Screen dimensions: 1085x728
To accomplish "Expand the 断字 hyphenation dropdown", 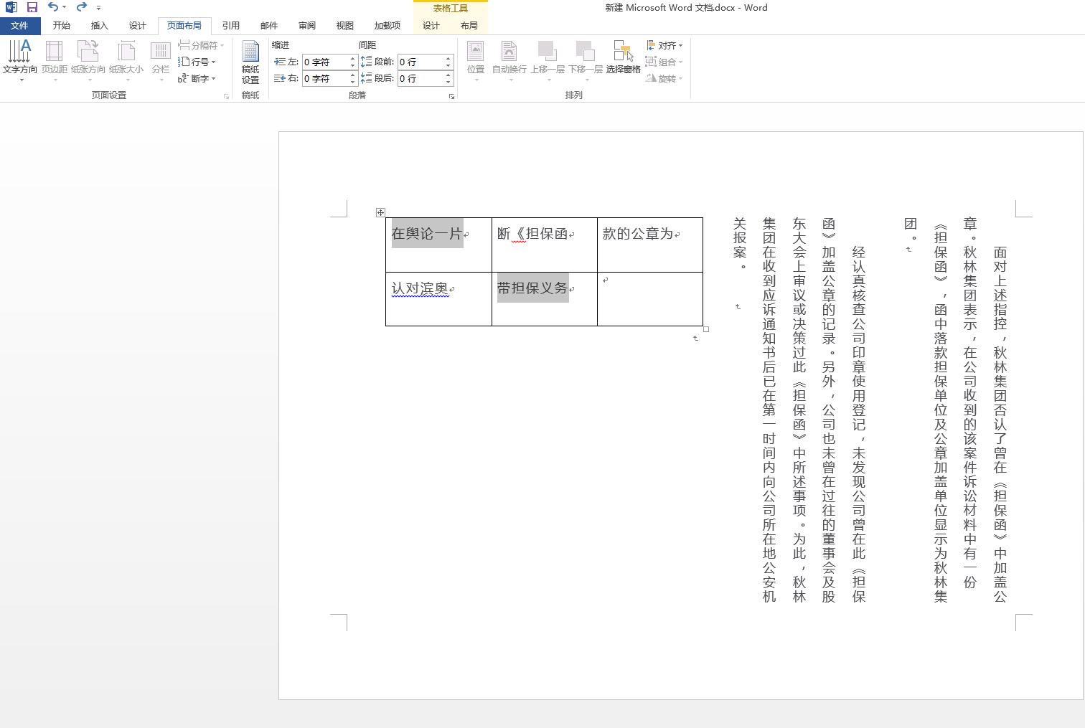I will pos(197,78).
